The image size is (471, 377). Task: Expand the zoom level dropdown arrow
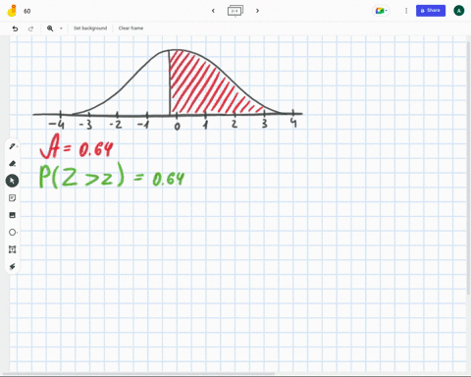[61, 28]
